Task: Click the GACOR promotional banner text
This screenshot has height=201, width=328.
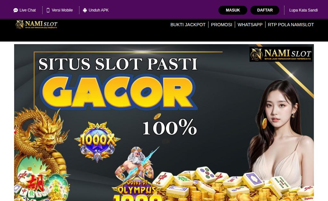Action: 119,92
